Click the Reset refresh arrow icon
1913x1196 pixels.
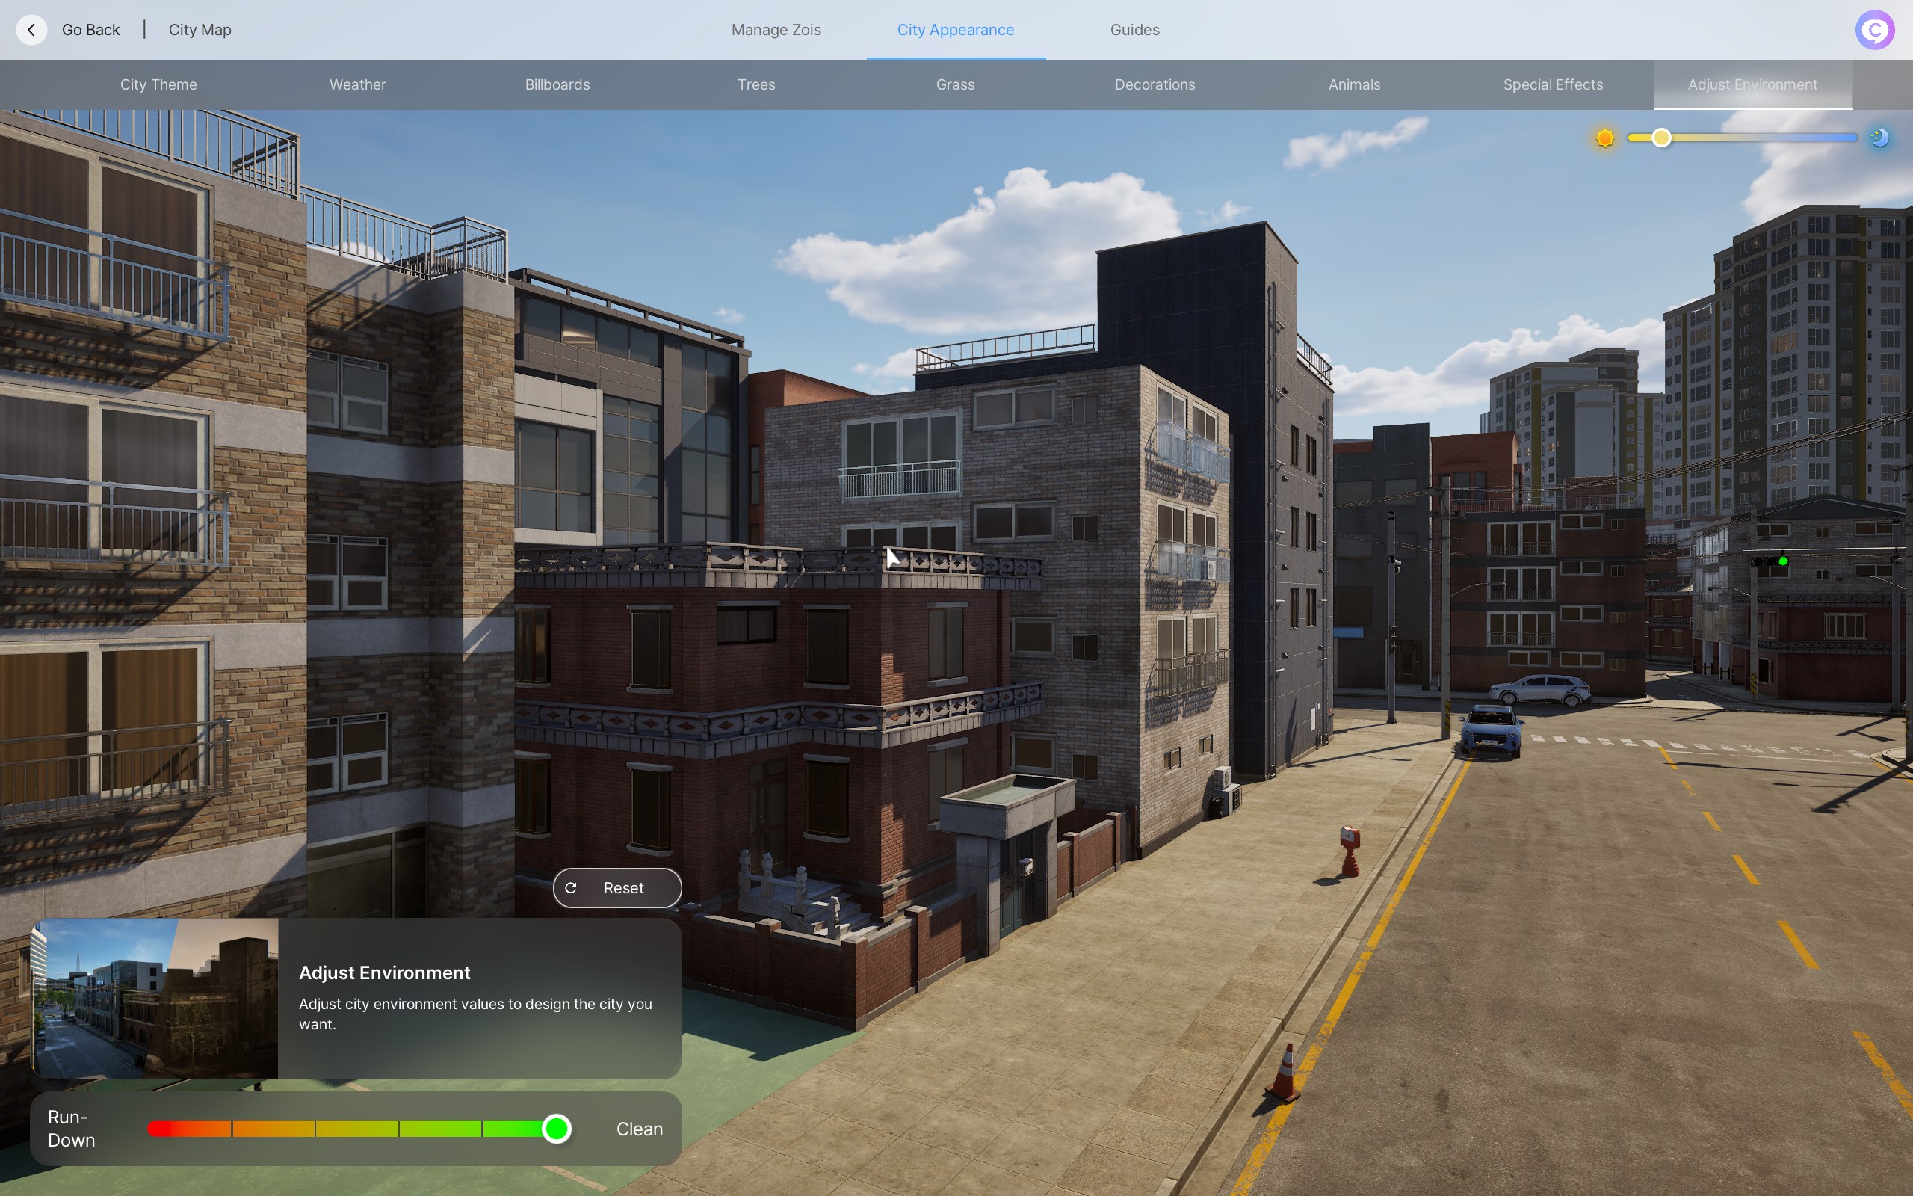(571, 887)
